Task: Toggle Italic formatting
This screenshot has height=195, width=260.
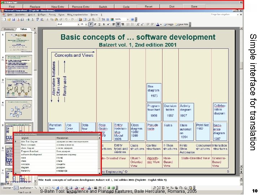Action: click(95, 25)
